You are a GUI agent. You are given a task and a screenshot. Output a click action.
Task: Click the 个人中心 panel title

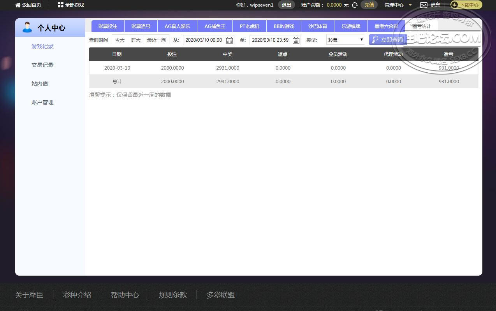coord(51,28)
